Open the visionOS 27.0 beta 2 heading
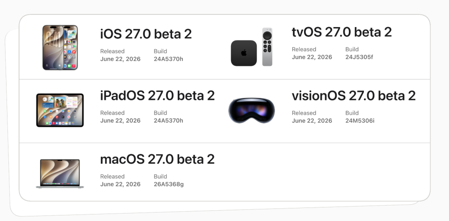 [354, 96]
